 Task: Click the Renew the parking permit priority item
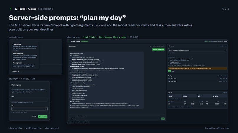pyautogui.click(x=85, y=60)
